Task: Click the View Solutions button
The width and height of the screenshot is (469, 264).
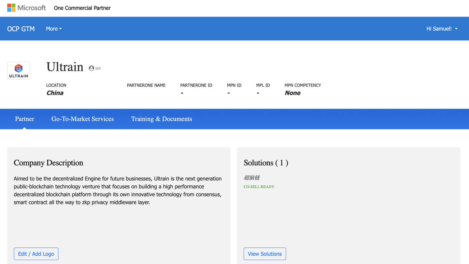Action: [265, 254]
